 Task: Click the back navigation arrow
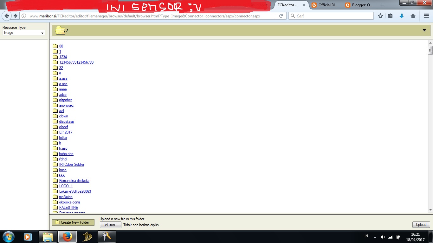7,16
